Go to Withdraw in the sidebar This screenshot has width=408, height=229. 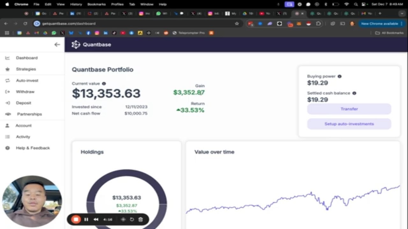point(25,92)
